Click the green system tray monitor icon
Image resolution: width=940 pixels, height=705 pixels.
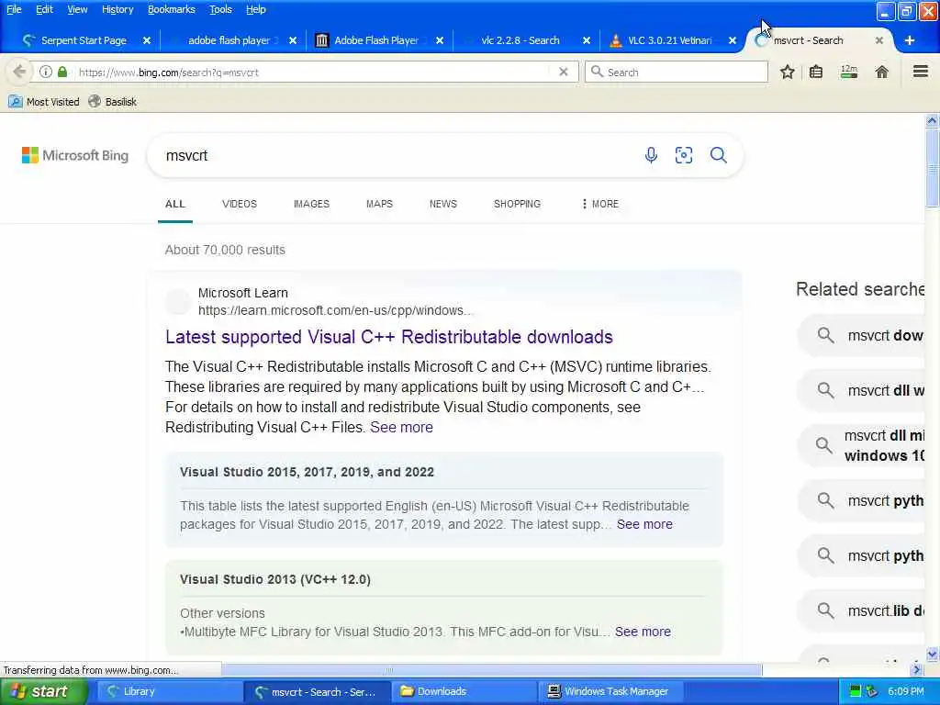point(856,691)
